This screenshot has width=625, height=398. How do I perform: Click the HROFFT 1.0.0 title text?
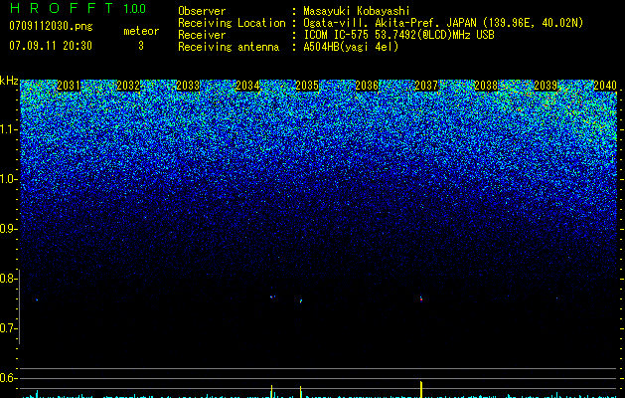(78, 8)
